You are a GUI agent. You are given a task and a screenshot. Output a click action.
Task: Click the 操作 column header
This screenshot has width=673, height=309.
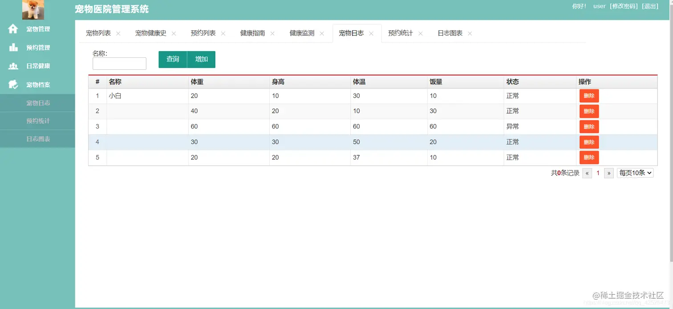point(617,82)
